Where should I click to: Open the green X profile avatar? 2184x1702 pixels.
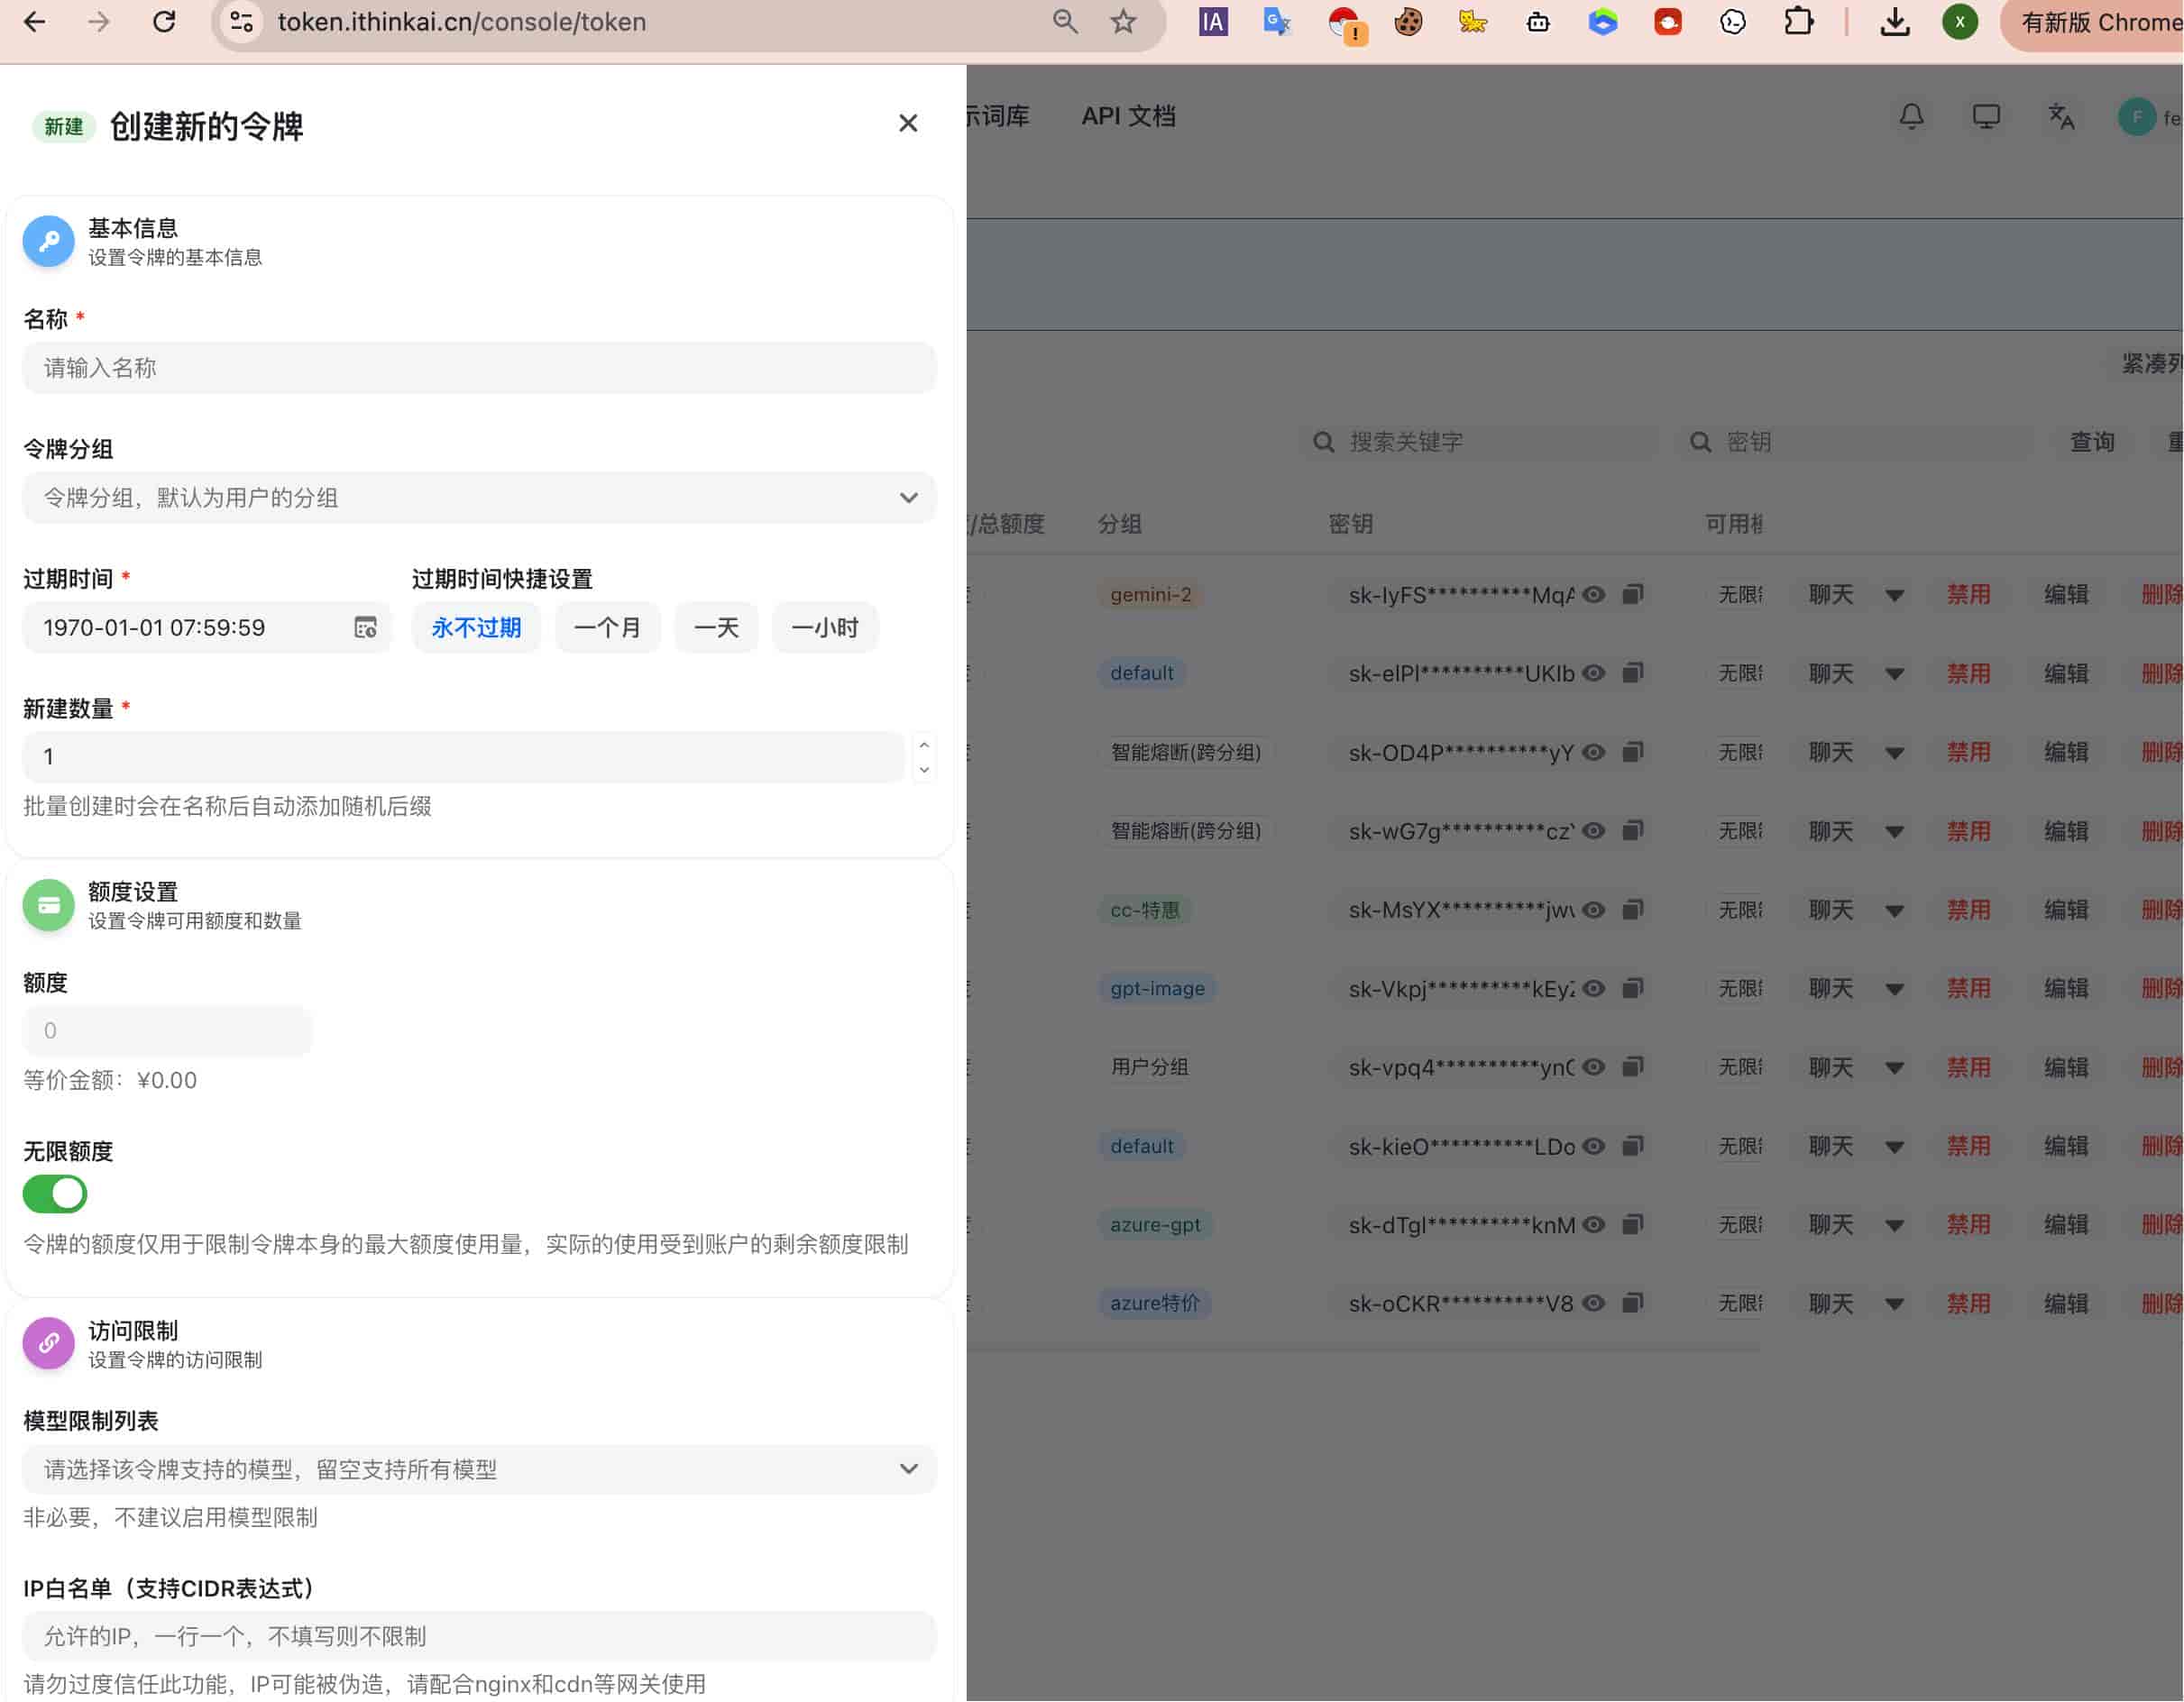1960,22
